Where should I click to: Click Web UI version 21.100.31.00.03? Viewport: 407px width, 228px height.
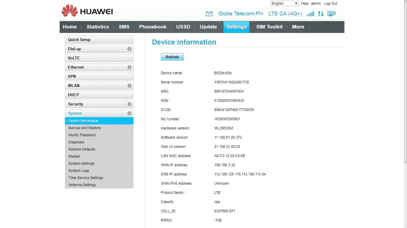pos(227,147)
